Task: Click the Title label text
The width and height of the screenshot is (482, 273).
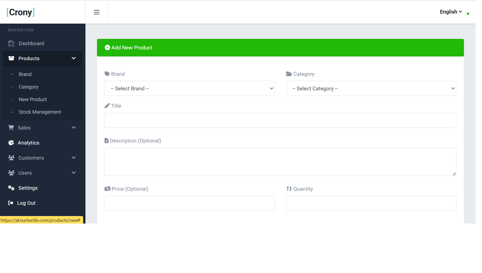Action: pos(116,106)
